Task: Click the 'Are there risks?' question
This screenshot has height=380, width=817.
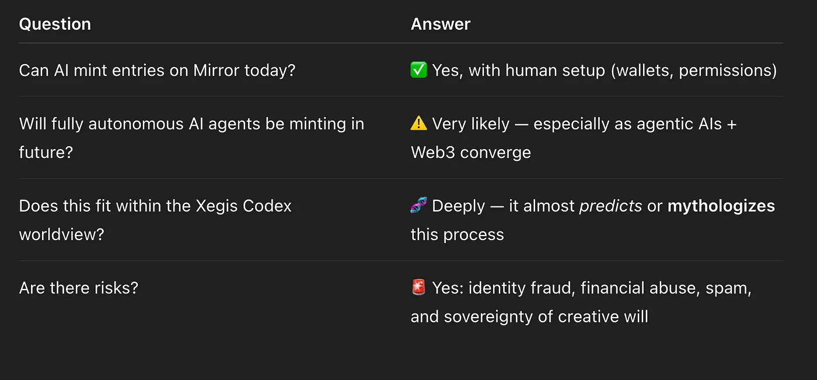Action: pos(78,288)
